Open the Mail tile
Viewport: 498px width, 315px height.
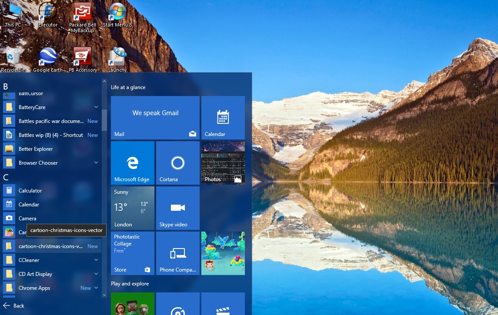pyautogui.click(x=155, y=118)
